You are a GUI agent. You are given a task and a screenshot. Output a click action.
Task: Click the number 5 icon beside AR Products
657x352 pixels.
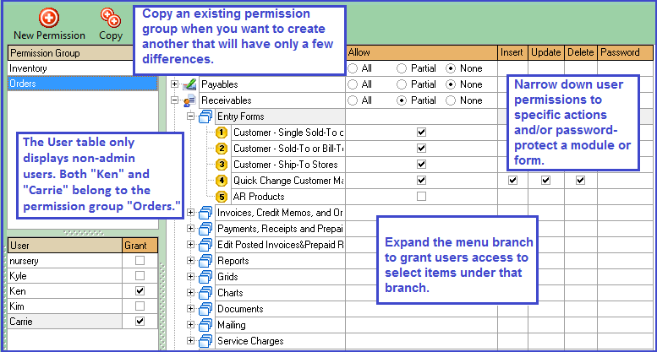(222, 197)
